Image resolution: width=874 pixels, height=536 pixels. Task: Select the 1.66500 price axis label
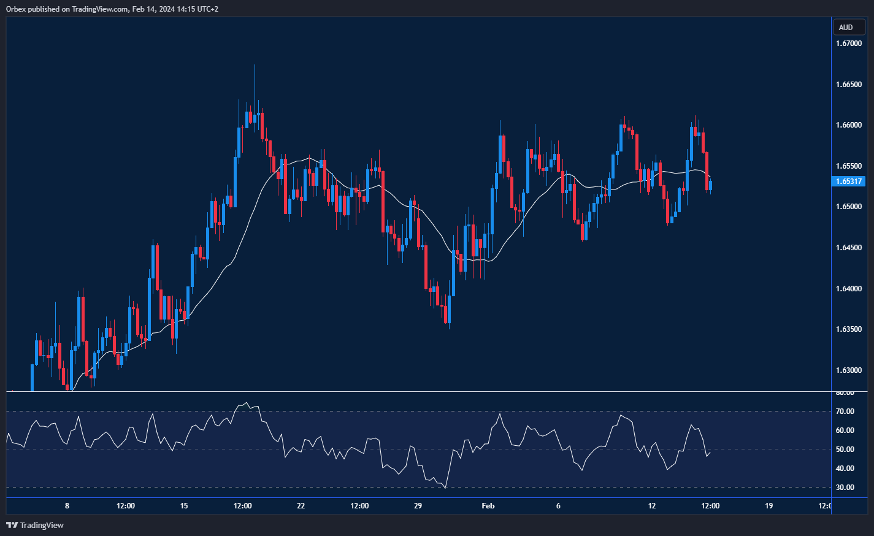[849, 85]
